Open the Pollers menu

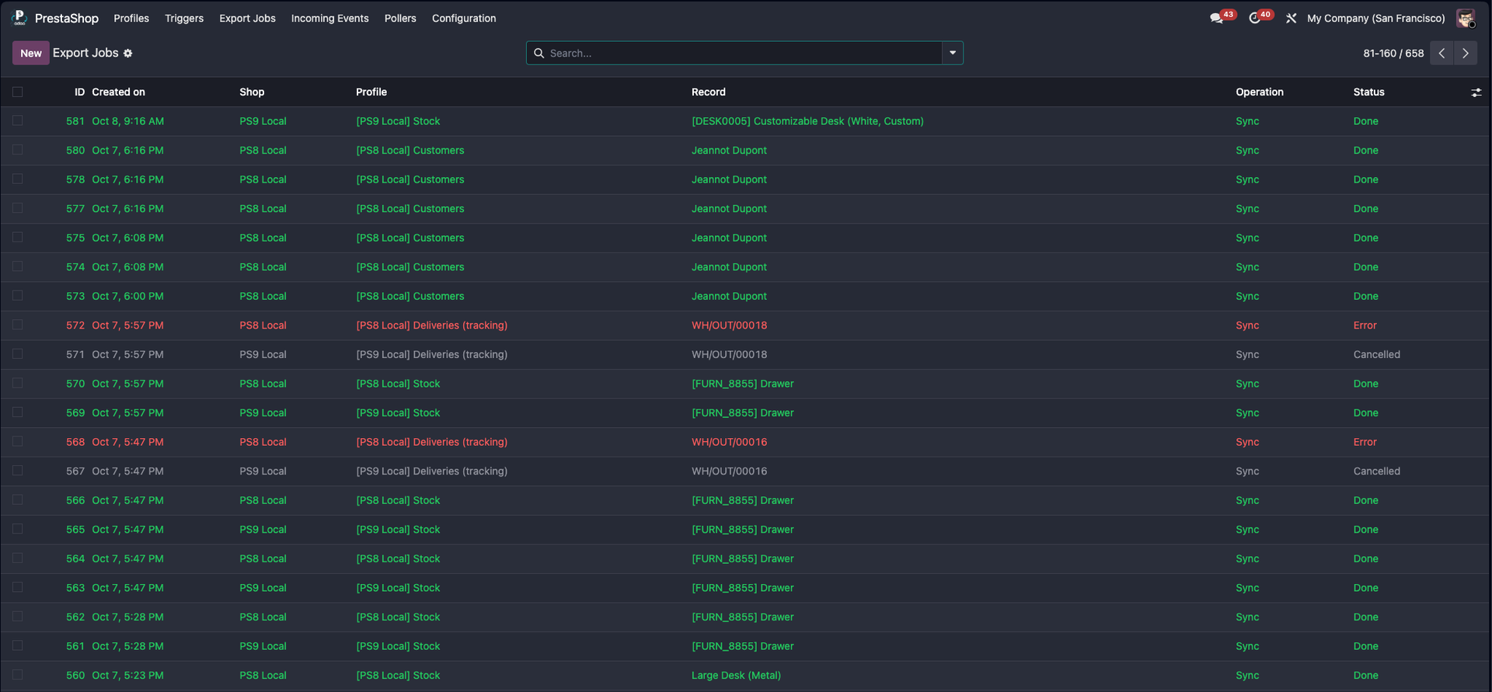(x=400, y=18)
